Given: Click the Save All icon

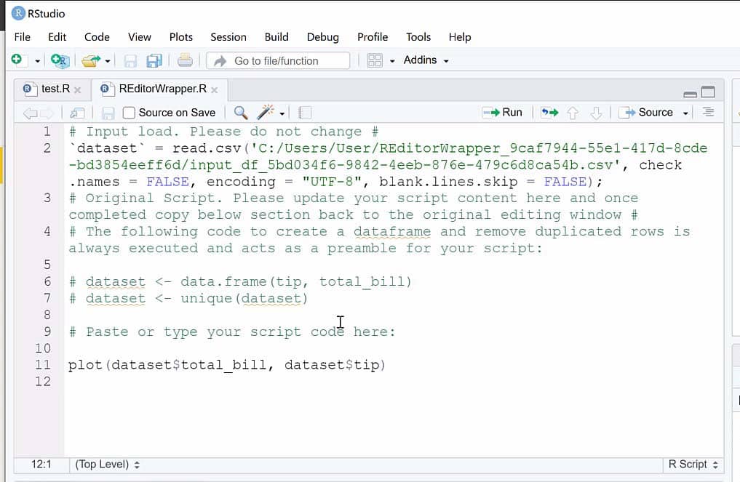Looking at the screenshot, I should pos(154,61).
